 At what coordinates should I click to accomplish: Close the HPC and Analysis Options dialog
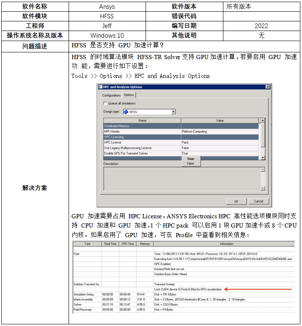pos(268,87)
